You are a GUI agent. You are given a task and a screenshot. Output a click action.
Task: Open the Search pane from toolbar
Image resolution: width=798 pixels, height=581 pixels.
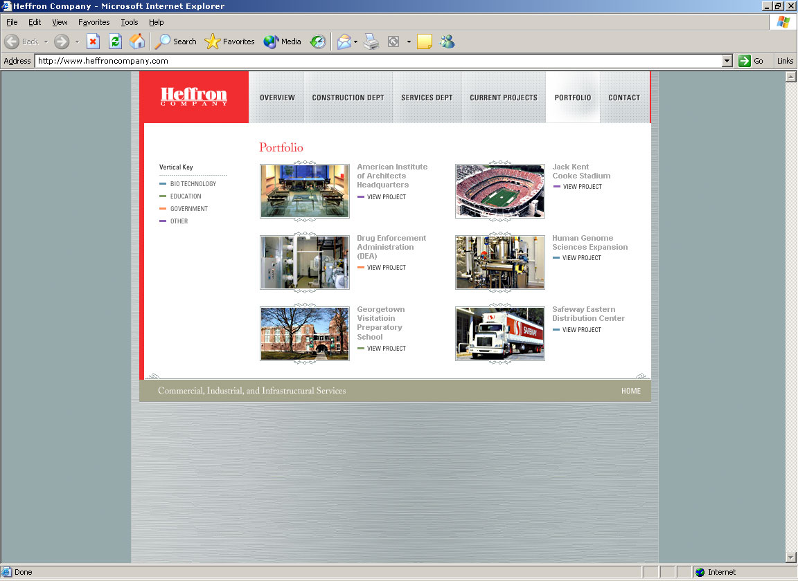[x=176, y=41]
